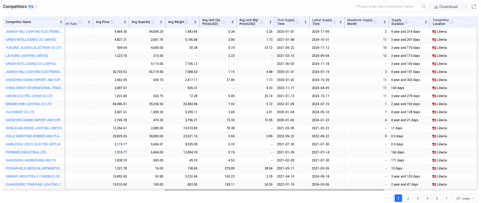Click previous page arrow
This screenshot has width=481, height=203.
(x=389, y=198)
